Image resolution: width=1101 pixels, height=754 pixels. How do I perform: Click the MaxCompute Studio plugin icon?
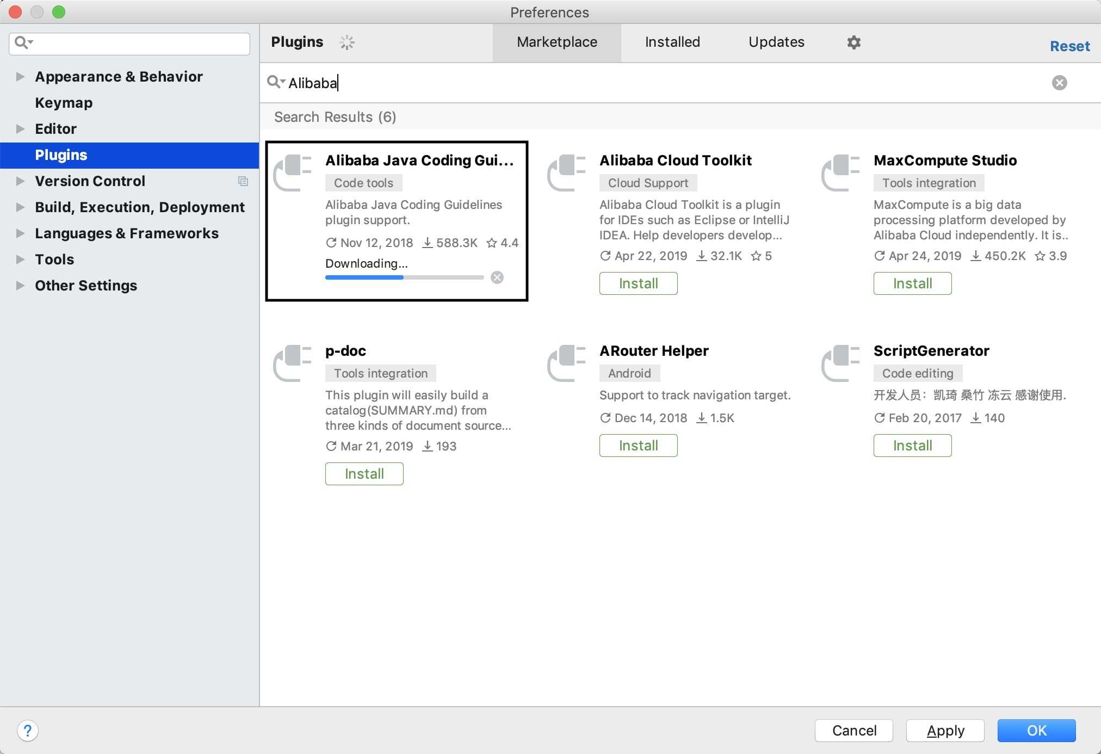tap(841, 173)
